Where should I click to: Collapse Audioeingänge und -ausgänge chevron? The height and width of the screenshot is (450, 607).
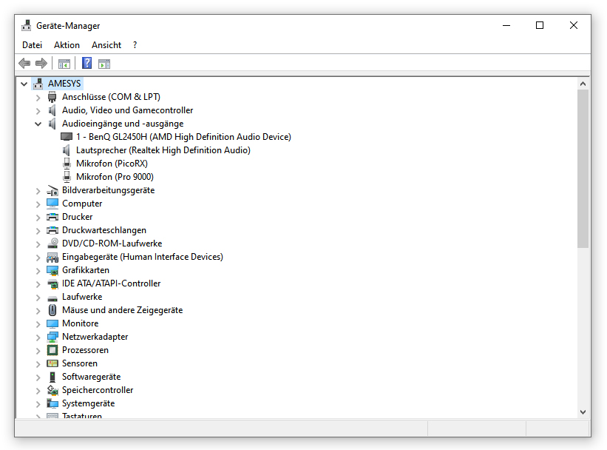click(x=38, y=124)
